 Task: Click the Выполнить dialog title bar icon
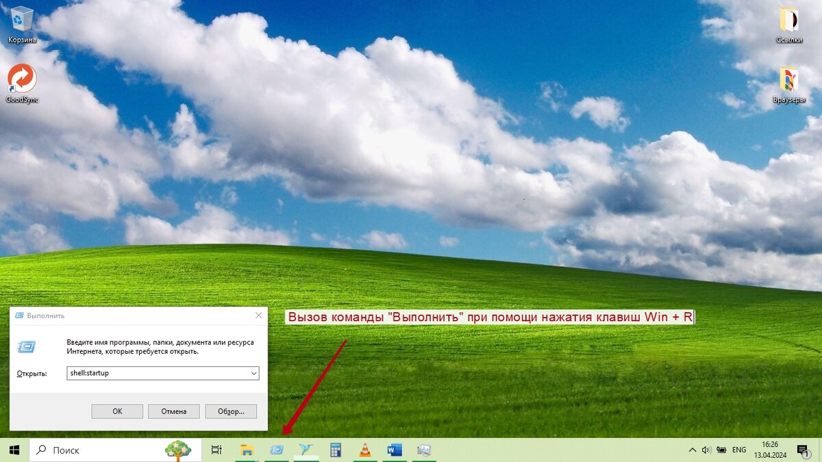(x=19, y=316)
